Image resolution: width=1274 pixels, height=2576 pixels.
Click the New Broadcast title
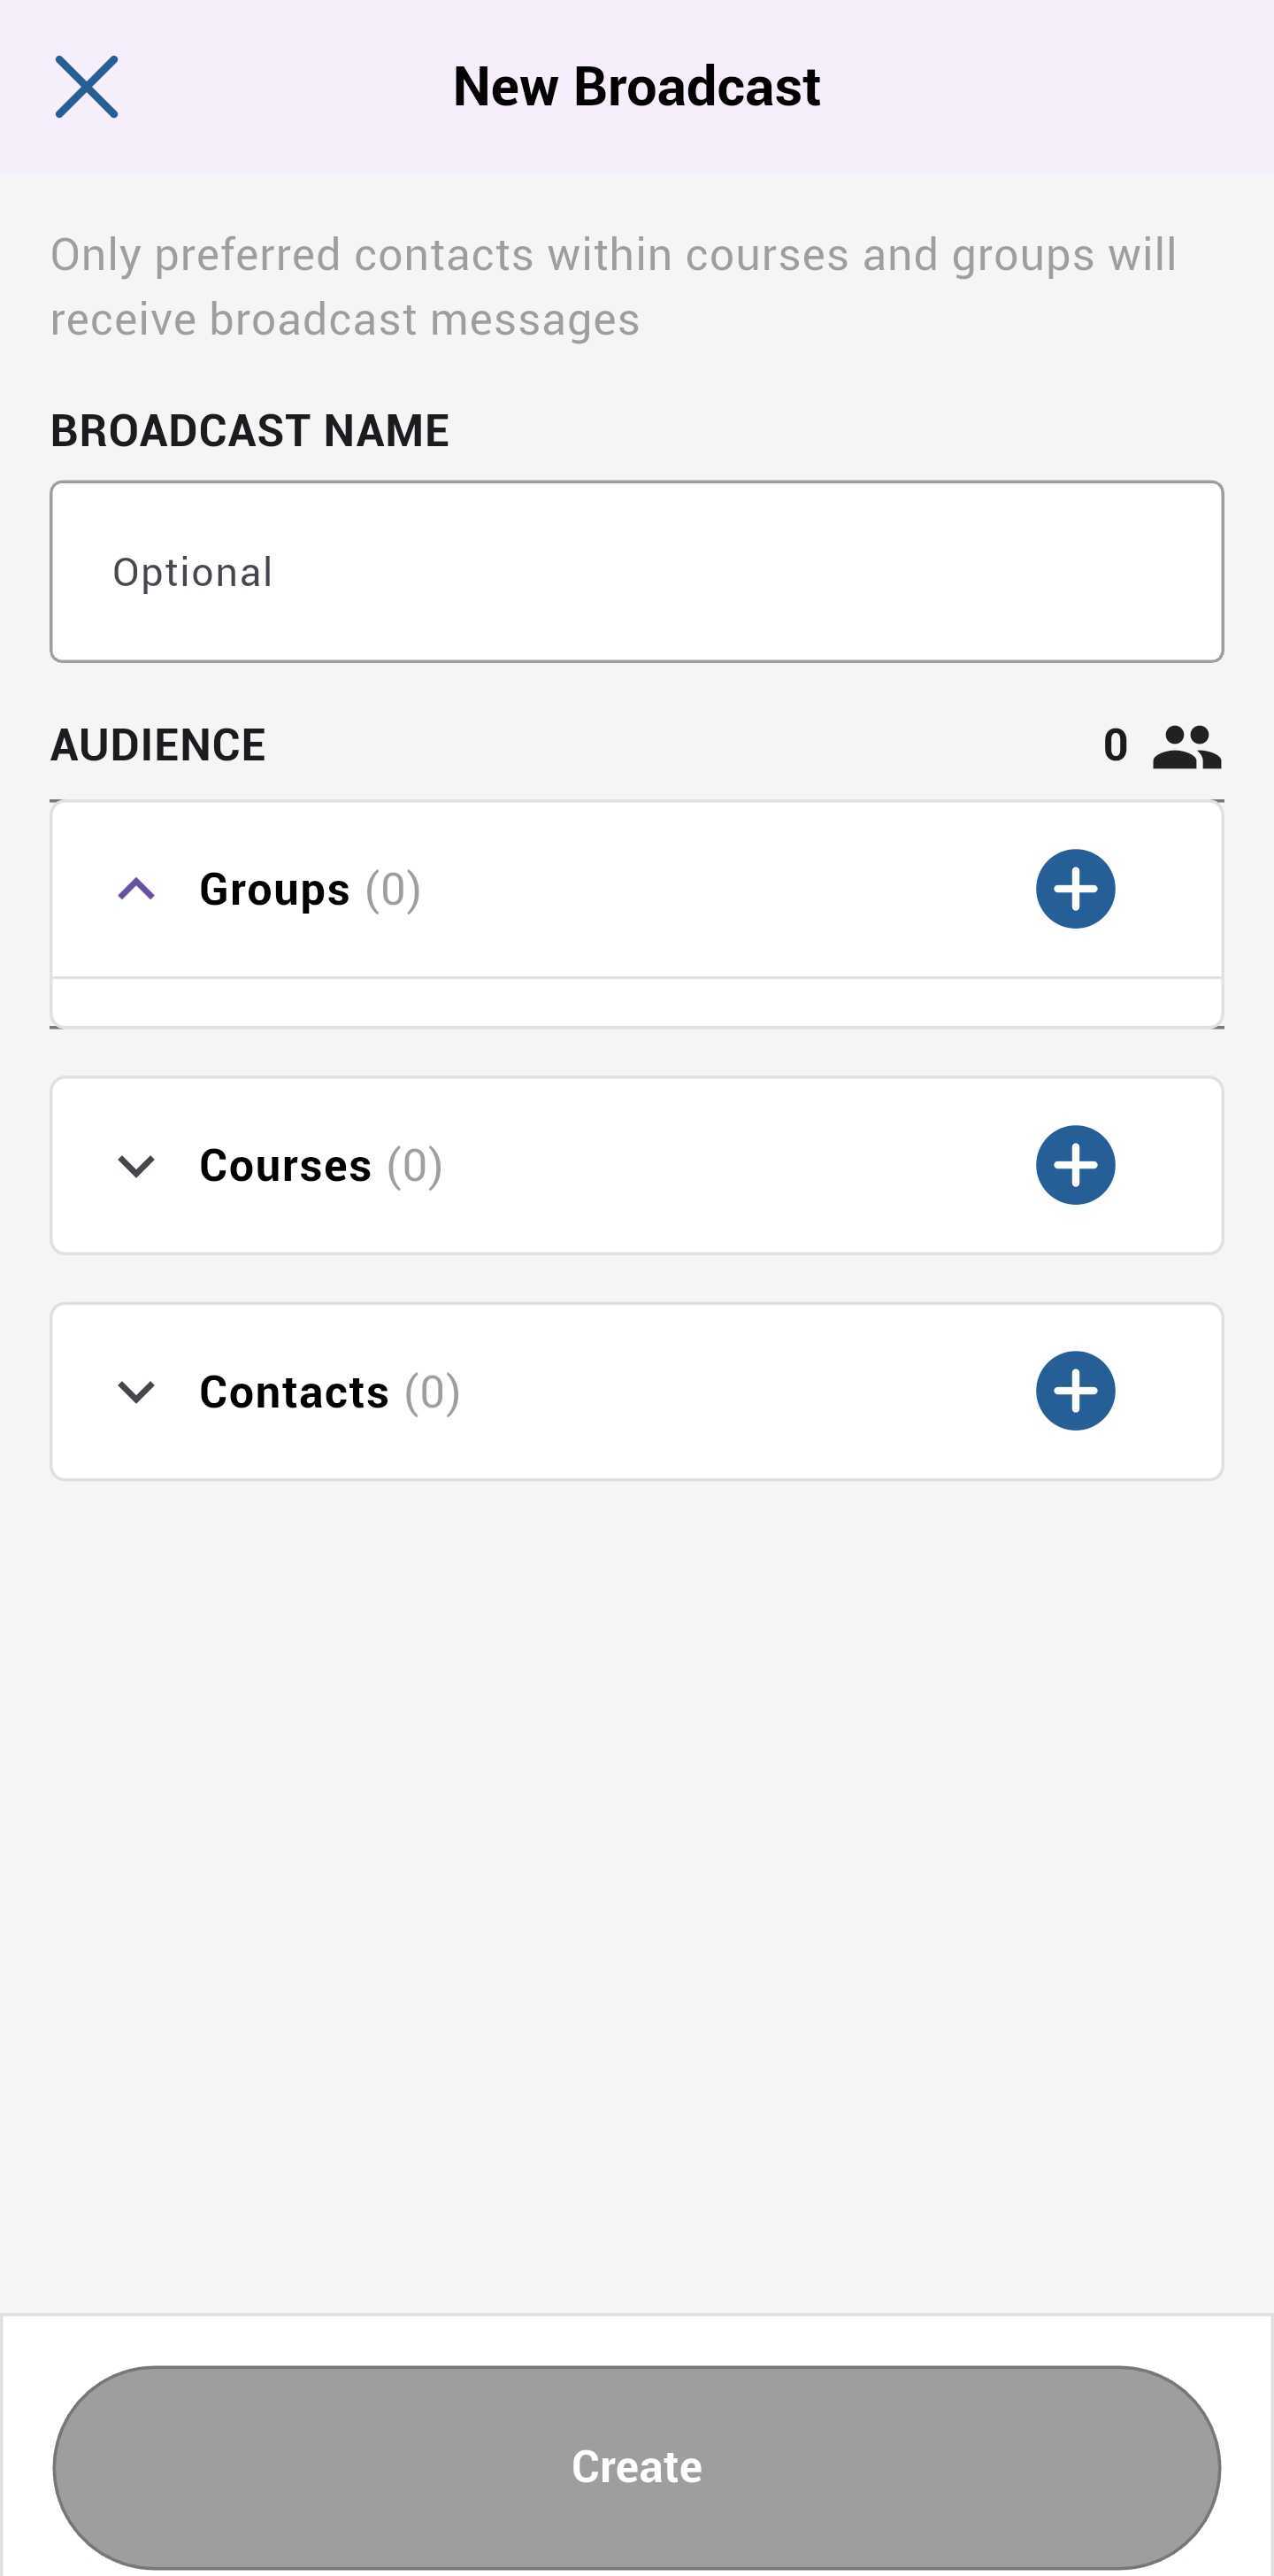click(636, 87)
